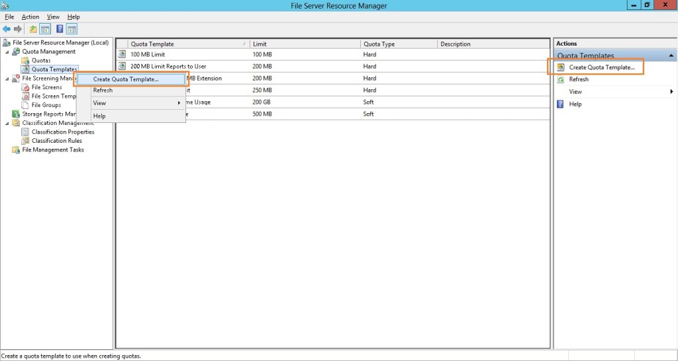Click the blue Help toolbar icon
The image size is (678, 361).
(60, 29)
